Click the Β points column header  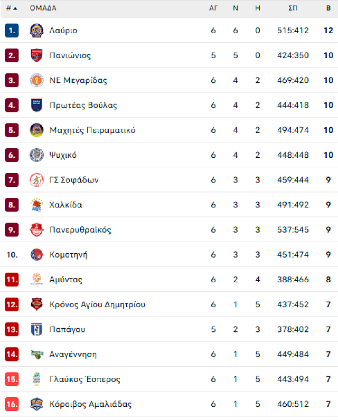click(328, 8)
